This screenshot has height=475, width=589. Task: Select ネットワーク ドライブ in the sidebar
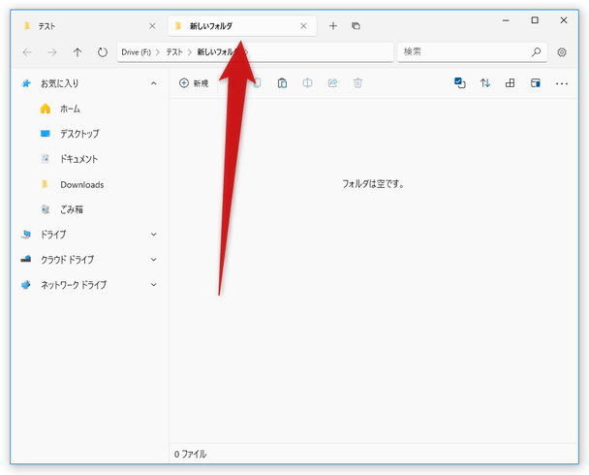(89, 285)
